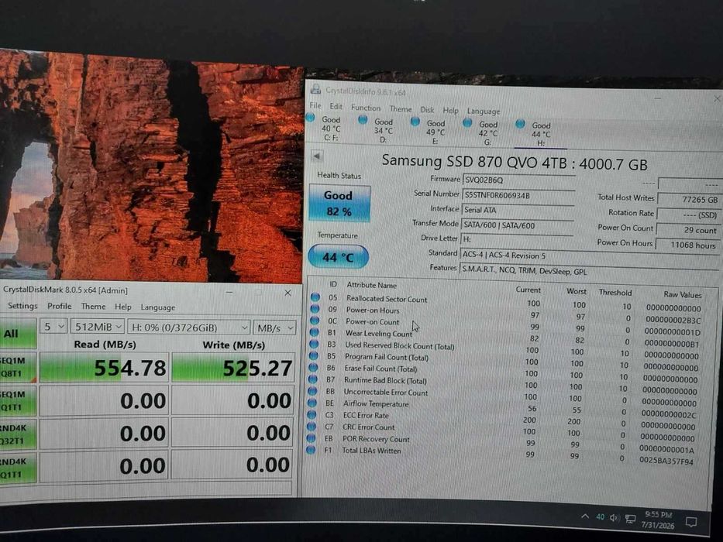Click the Threshold column header
723x542 pixels.
tap(615, 293)
